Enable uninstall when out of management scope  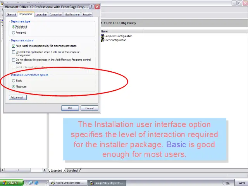14,52
